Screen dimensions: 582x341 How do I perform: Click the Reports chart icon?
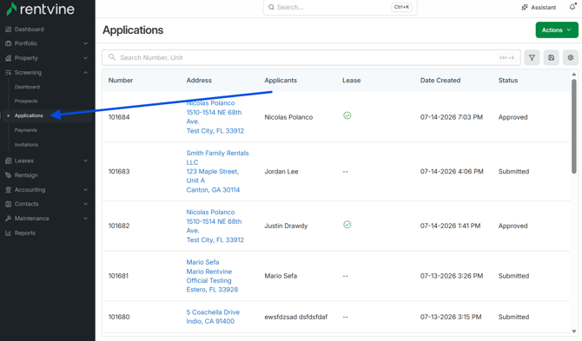(x=8, y=233)
